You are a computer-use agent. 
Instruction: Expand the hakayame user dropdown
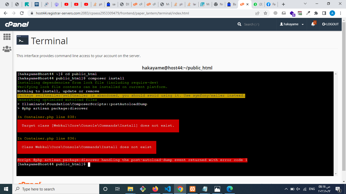pyautogui.click(x=303, y=25)
